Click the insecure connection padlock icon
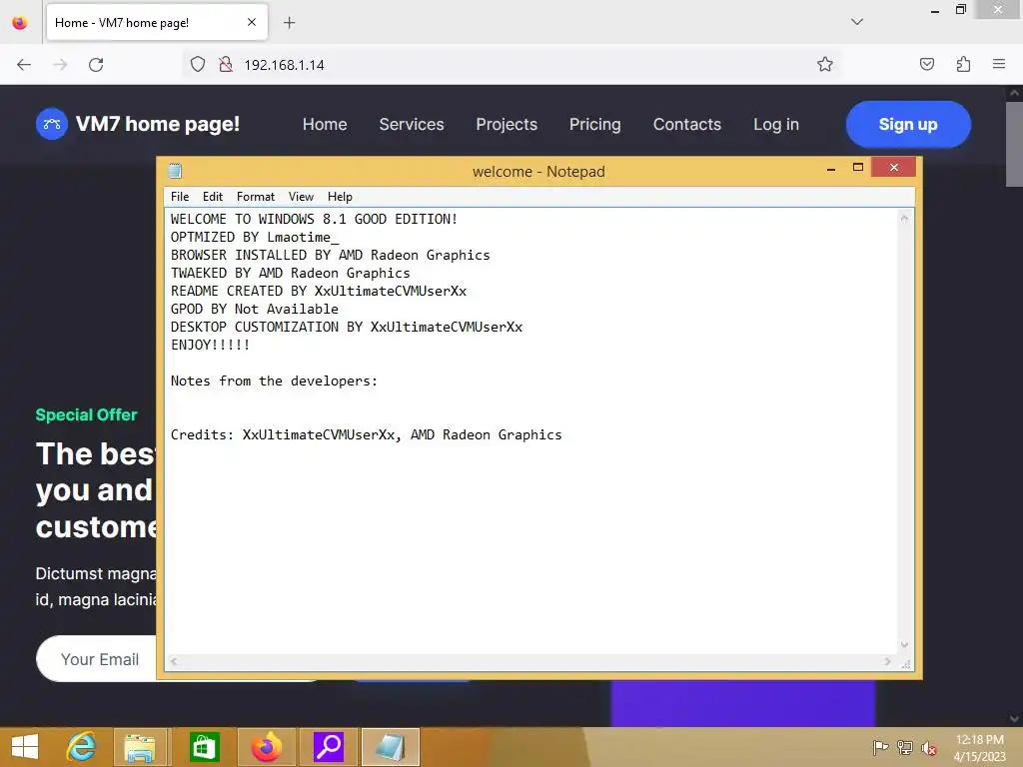The width and height of the screenshot is (1023, 767). tap(226, 65)
